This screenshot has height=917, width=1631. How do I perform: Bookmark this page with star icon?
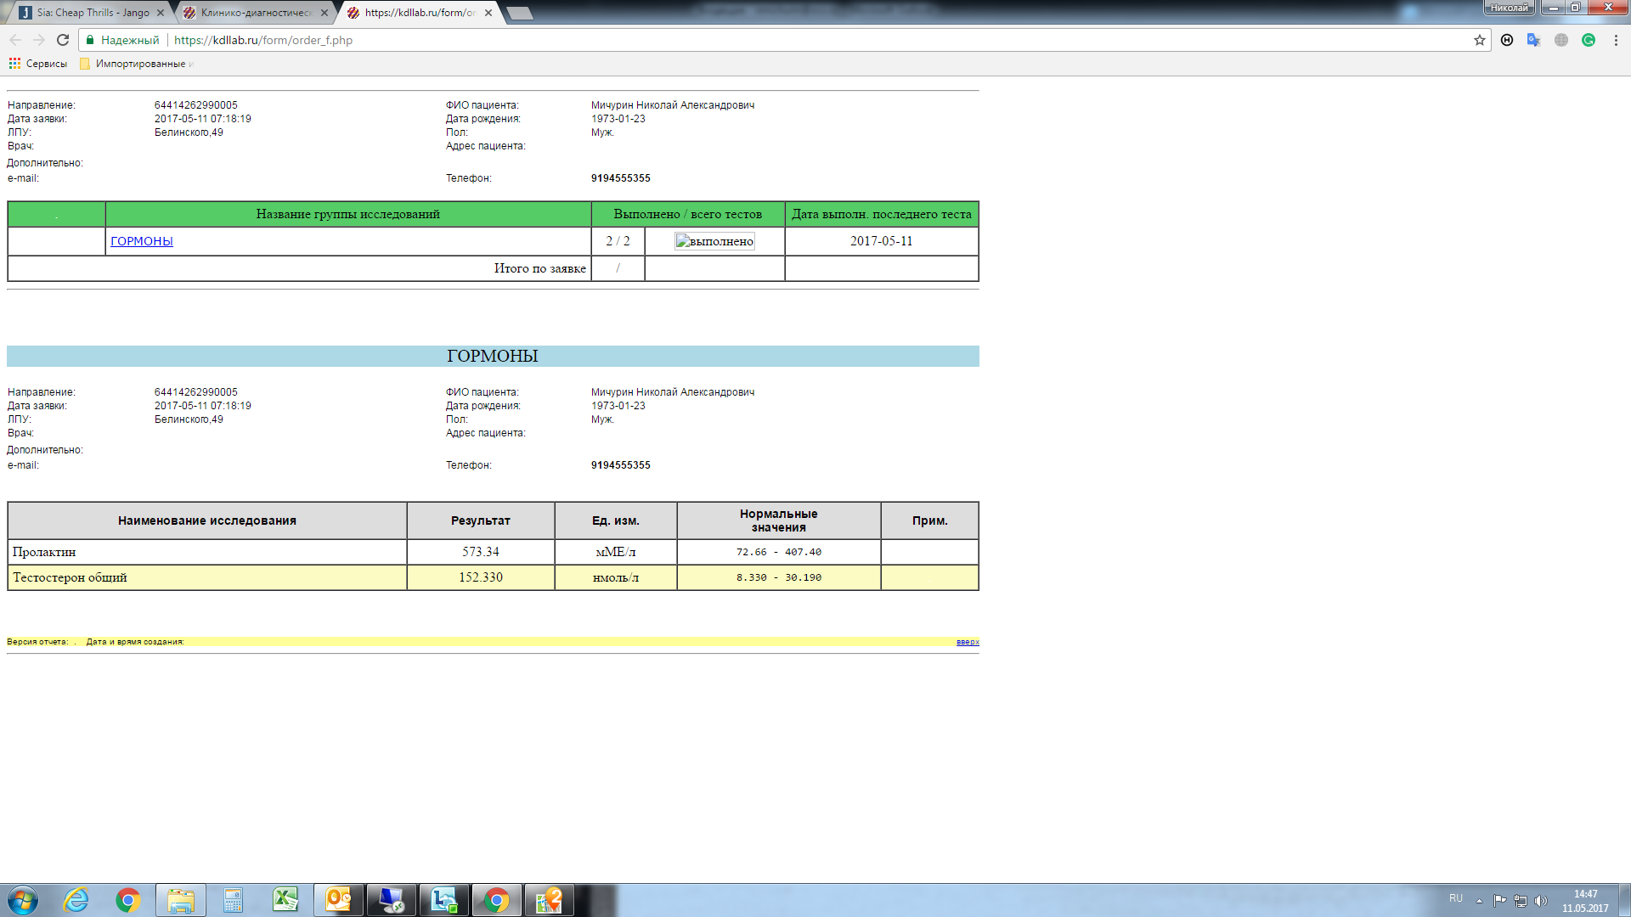[1479, 40]
